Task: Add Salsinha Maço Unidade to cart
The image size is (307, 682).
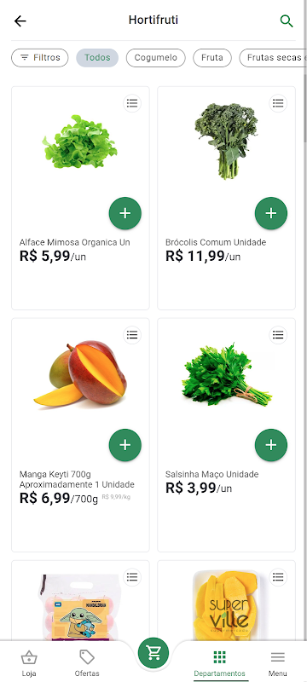Action: (x=271, y=445)
